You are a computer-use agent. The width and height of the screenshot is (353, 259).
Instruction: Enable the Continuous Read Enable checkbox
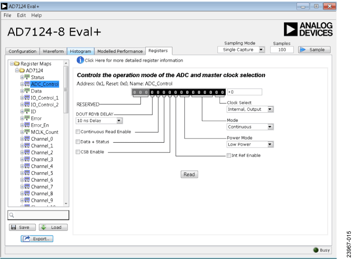(78, 131)
